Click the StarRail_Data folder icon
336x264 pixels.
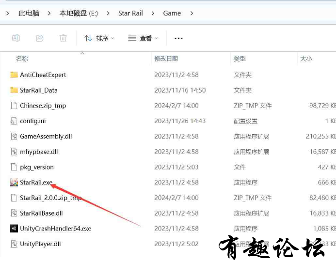(14, 90)
